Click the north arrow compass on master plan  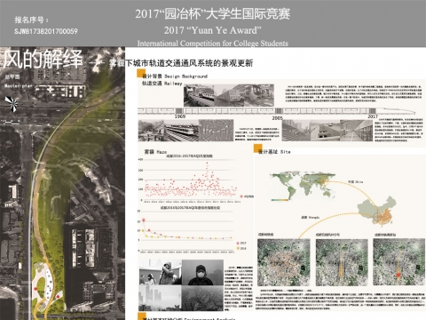pyautogui.click(x=12, y=104)
